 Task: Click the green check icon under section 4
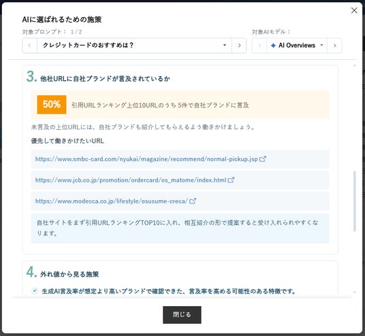[35, 290]
